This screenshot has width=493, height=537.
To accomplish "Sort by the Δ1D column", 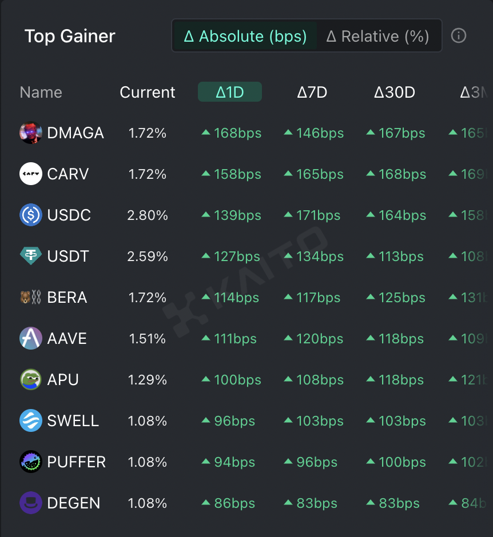I will 230,92.
